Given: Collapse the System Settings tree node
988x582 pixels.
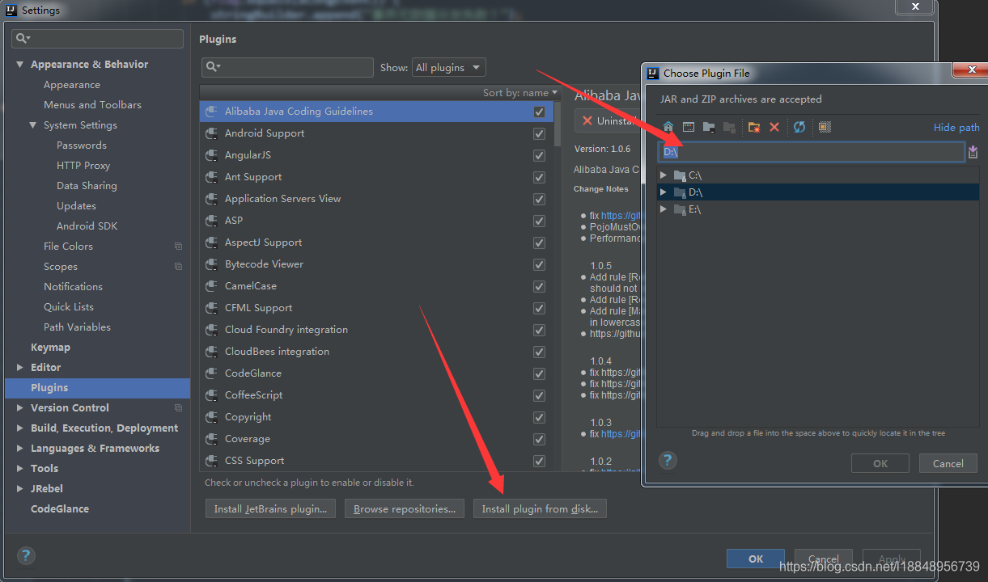Looking at the screenshot, I should (33, 125).
